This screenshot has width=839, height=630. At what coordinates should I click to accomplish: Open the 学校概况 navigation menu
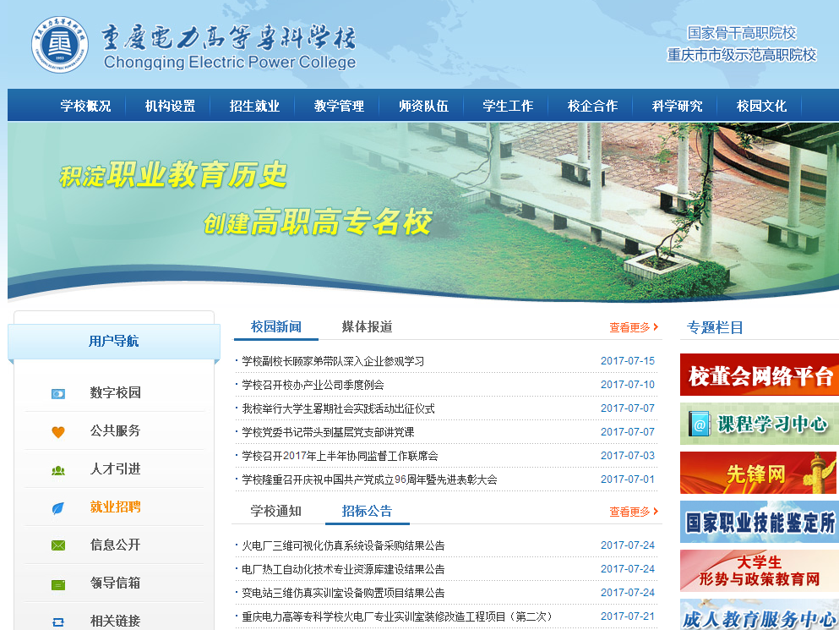click(x=85, y=106)
